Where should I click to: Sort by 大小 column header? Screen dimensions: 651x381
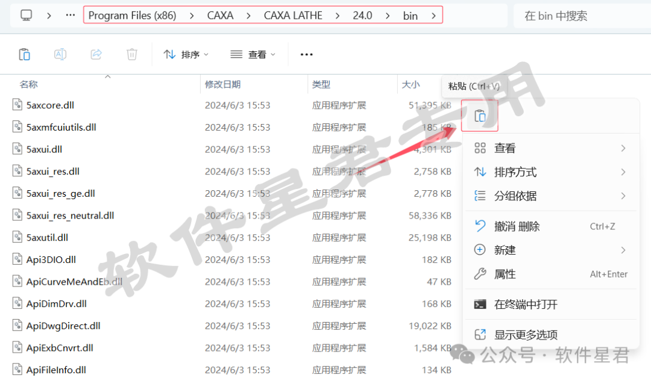410,85
